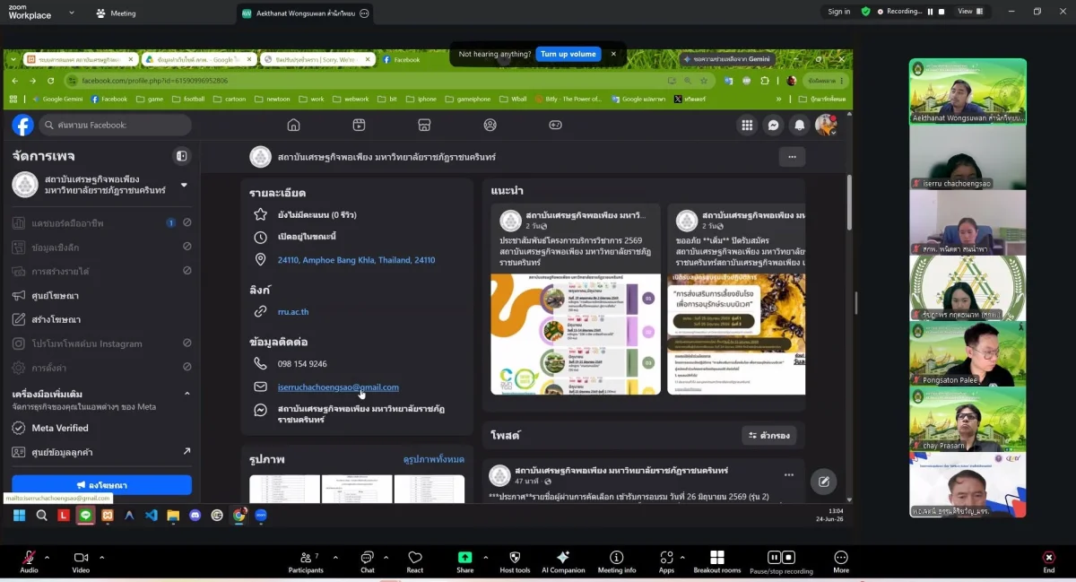Open the Facebook notifications bell icon
This screenshot has height=582, width=1076.
point(799,126)
